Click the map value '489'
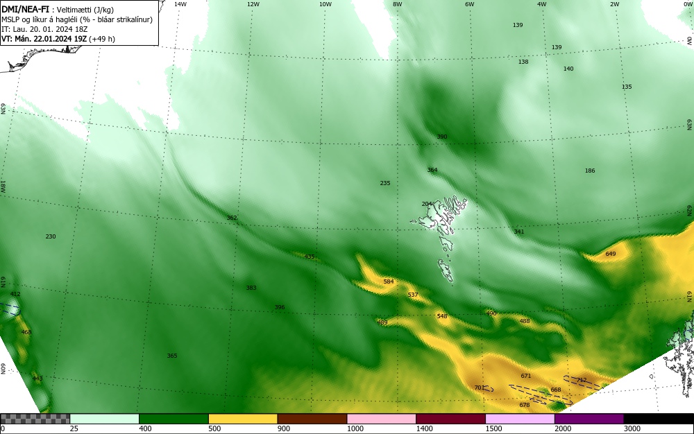The width and height of the screenshot is (694, 434). pos(382,322)
